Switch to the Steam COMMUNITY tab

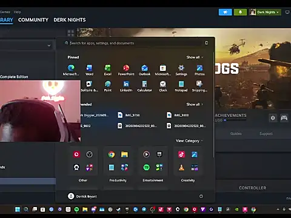pos(33,20)
